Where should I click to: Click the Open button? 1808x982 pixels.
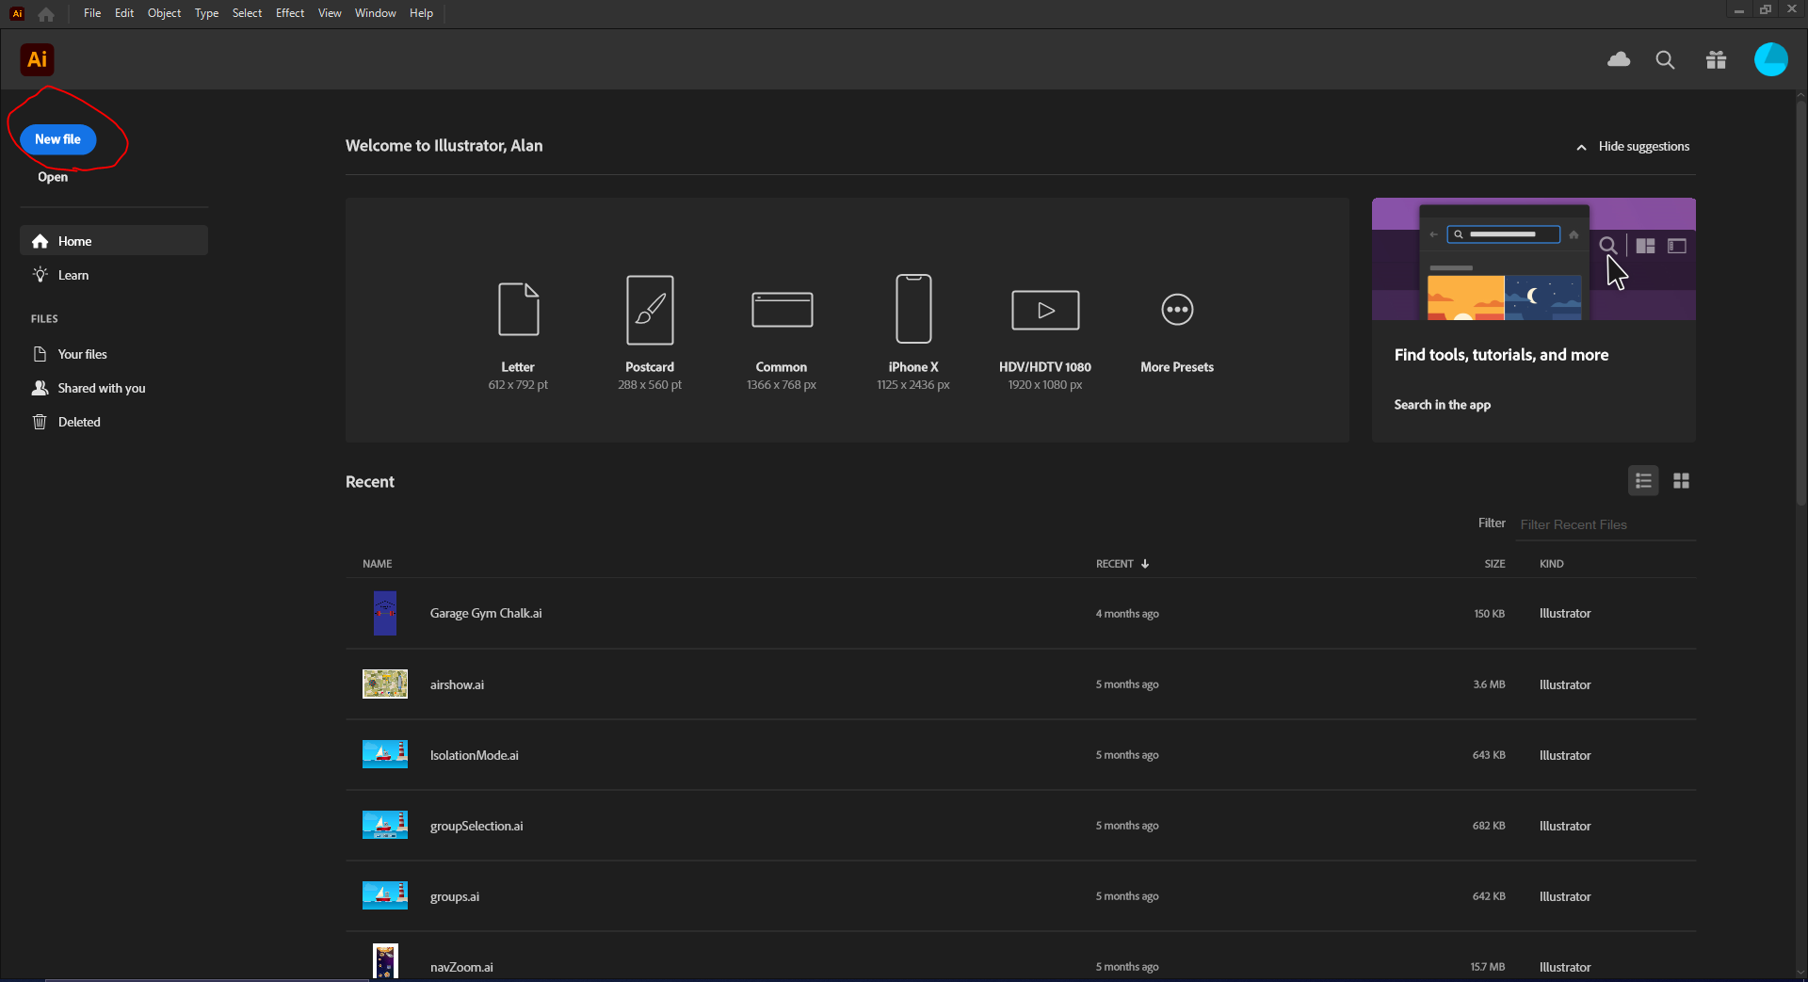[x=53, y=177]
